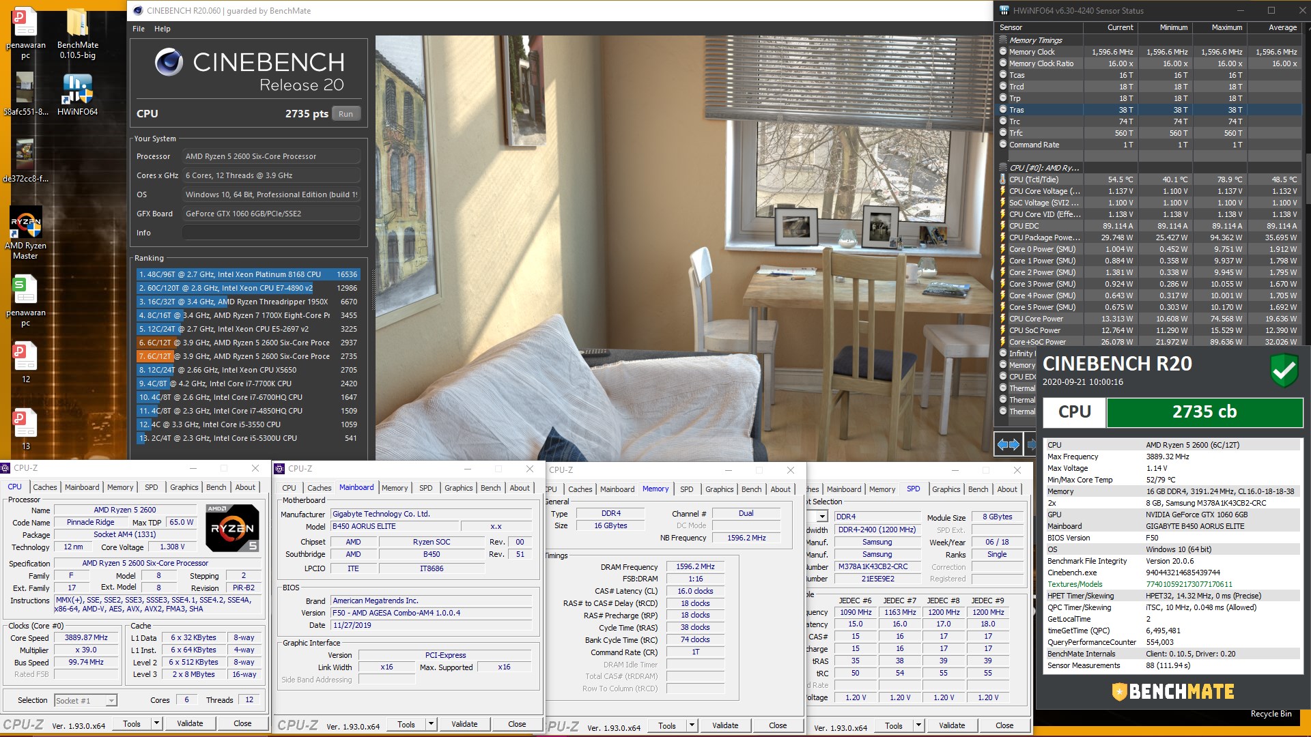Open the PDF icon labeled 13

(25, 423)
